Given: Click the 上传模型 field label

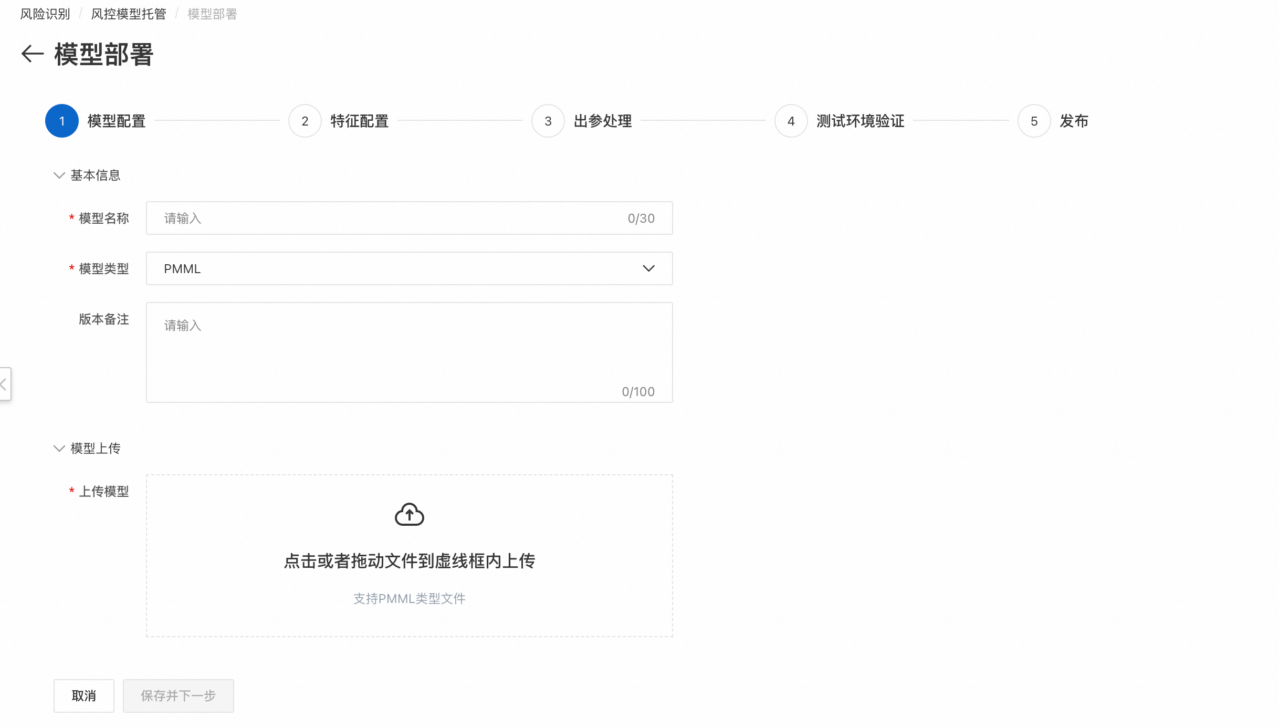Looking at the screenshot, I should click(x=104, y=492).
